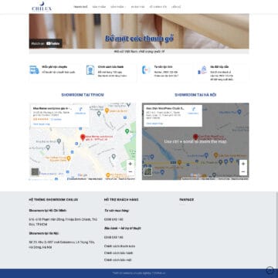Click the Hồ Chí Minh showroom address in the footer
The height and width of the screenshot is (278, 278).
(63, 222)
